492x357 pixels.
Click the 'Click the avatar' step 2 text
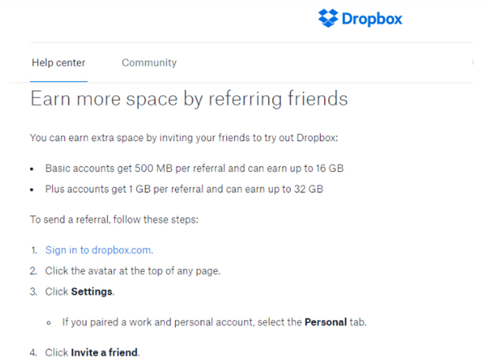(132, 271)
